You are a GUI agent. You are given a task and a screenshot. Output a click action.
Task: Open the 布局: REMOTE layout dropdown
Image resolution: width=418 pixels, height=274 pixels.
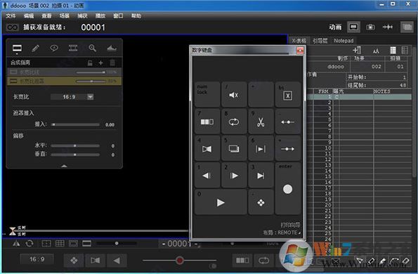tap(282, 233)
